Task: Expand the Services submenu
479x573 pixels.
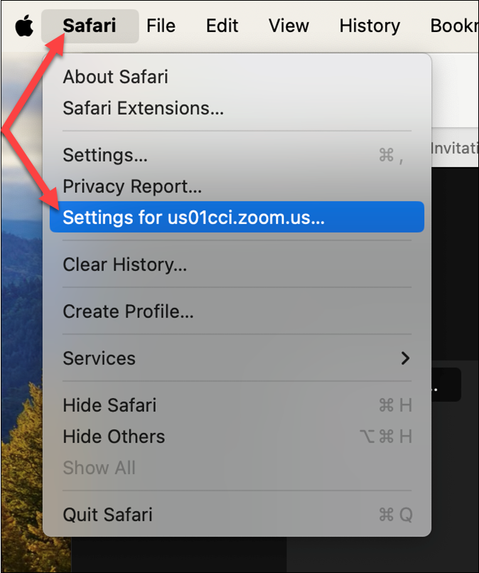Action: (99, 358)
